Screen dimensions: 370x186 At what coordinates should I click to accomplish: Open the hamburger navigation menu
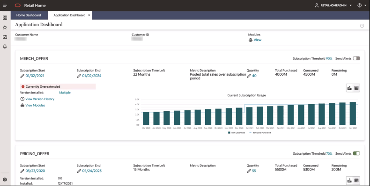point(5,5)
